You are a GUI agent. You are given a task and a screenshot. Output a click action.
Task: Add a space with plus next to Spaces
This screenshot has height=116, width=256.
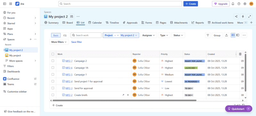pyautogui.click(x=30, y=39)
